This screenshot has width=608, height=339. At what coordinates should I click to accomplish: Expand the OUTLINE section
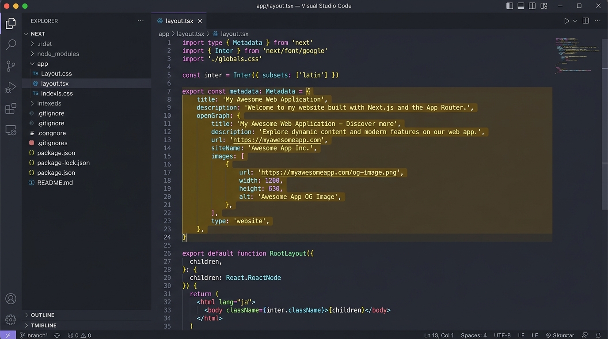[x=42, y=315]
